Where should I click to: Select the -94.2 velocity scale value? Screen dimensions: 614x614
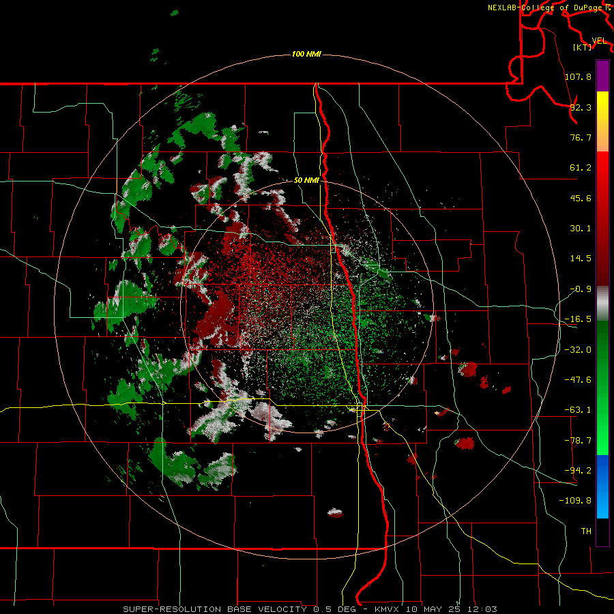(x=578, y=470)
